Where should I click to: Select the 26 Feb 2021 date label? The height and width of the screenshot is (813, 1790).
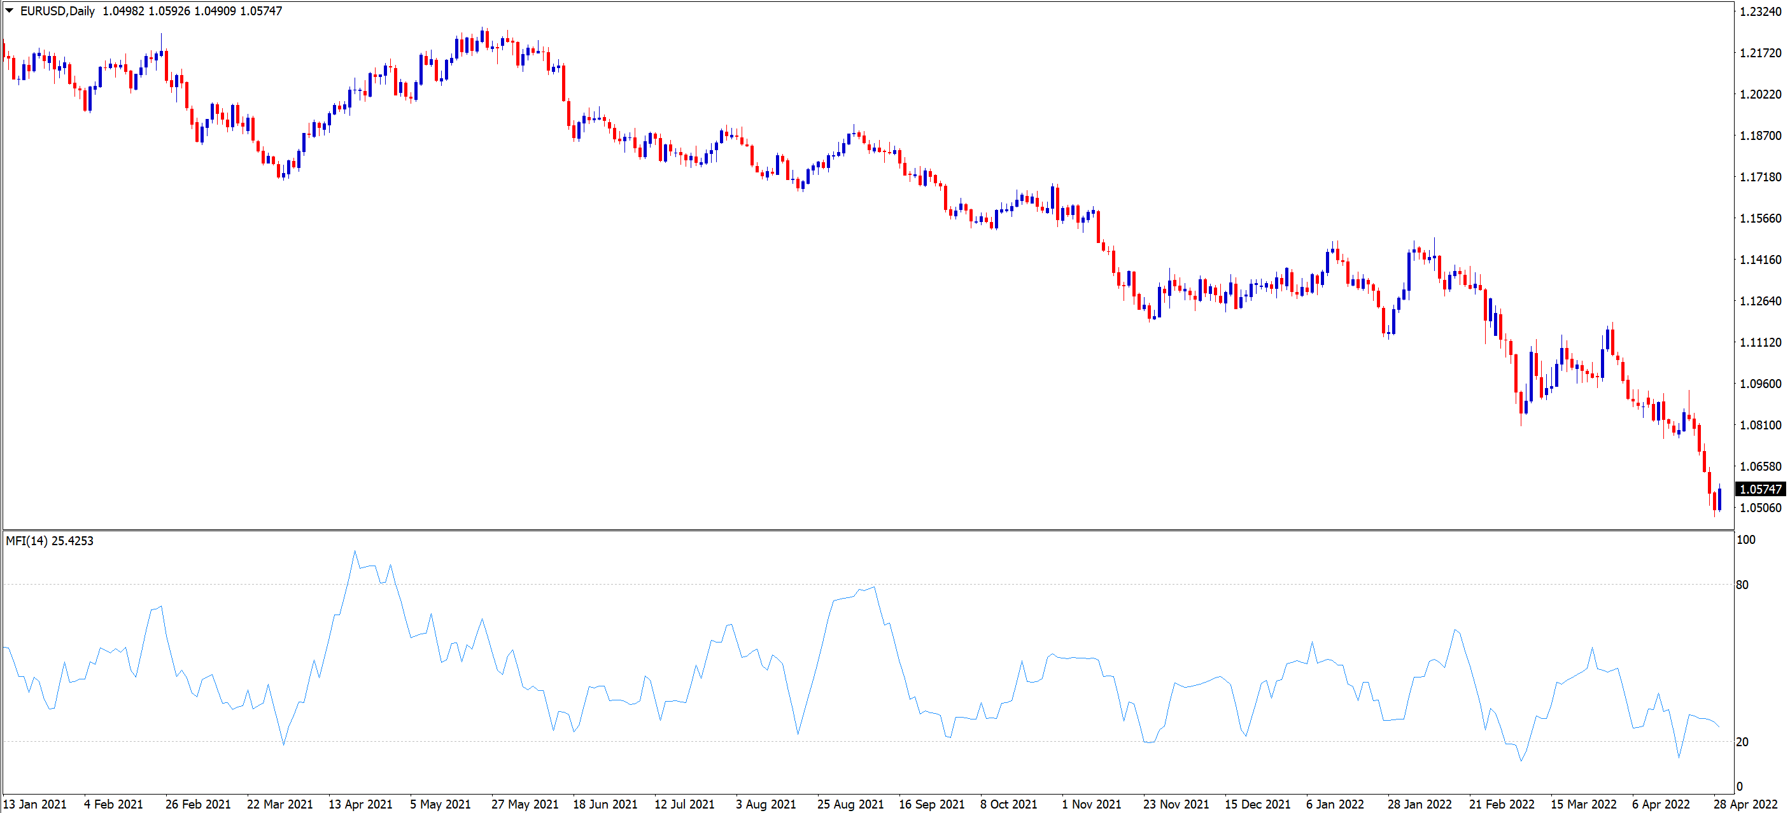click(197, 804)
